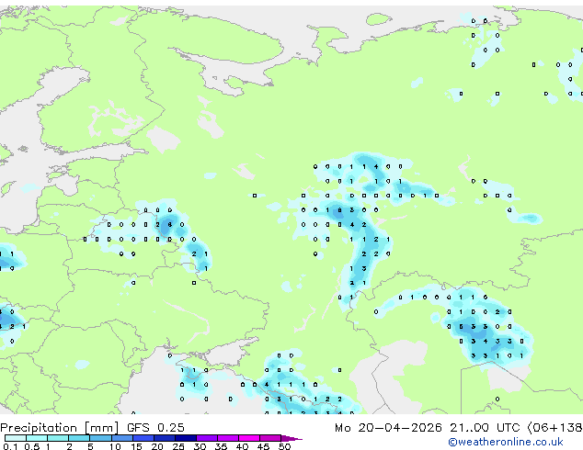This screenshot has width=583, height=450.
Task: Open the weatheronline.co.uk copyright link
Action: 505,442
